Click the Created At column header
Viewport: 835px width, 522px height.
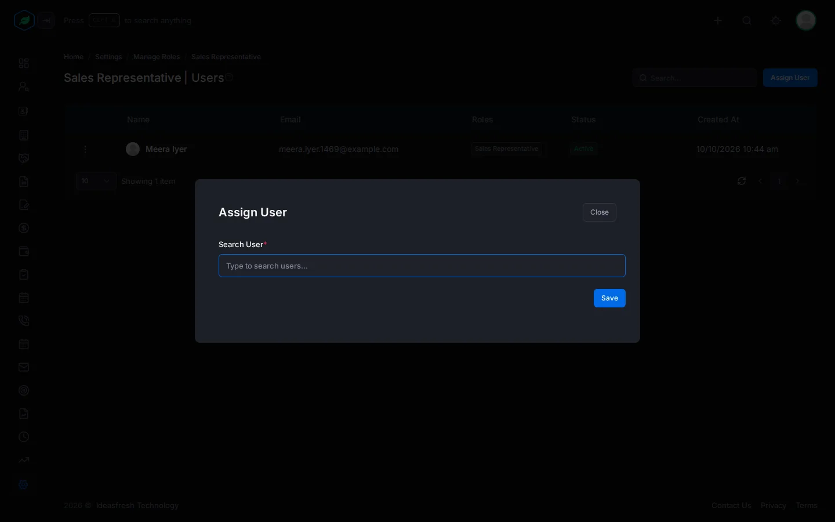[x=718, y=119]
